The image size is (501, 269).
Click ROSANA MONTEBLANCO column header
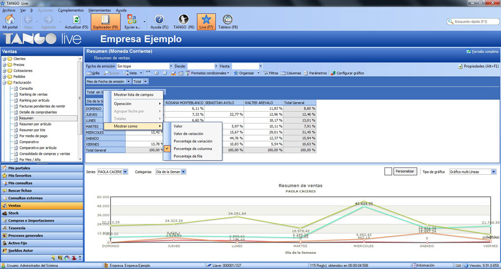tap(184, 103)
